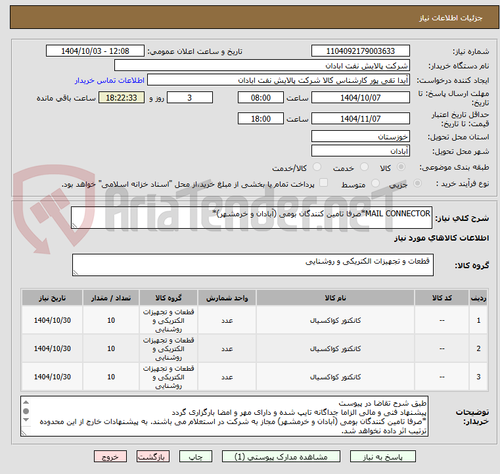Click scroll up arrow in buyer notes

pyautogui.click(x=26, y=402)
